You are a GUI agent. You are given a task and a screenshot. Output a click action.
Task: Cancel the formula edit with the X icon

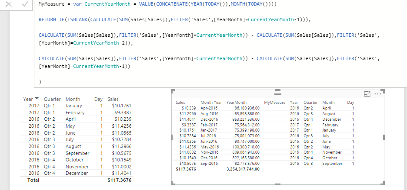tap(9, 4)
